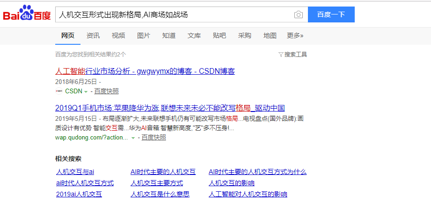Screen dimensions: 431x209
Task: Open camera image search icon
Action: 298,14
